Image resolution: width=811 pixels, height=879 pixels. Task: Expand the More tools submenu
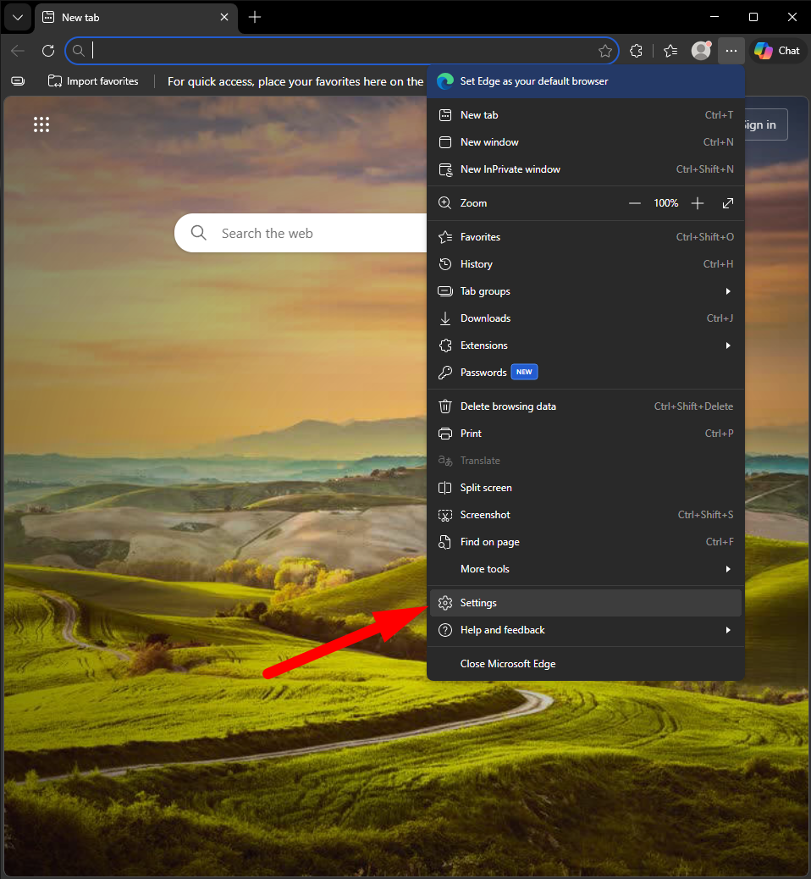pos(585,569)
